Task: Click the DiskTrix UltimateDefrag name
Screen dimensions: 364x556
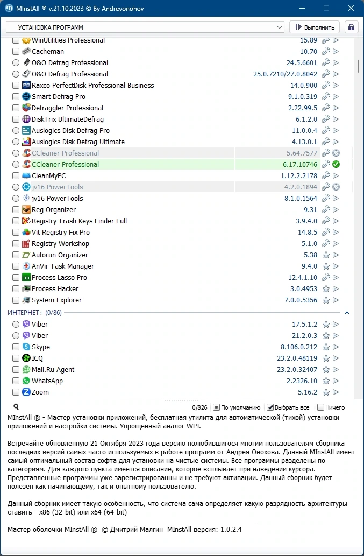Action: 68,119
